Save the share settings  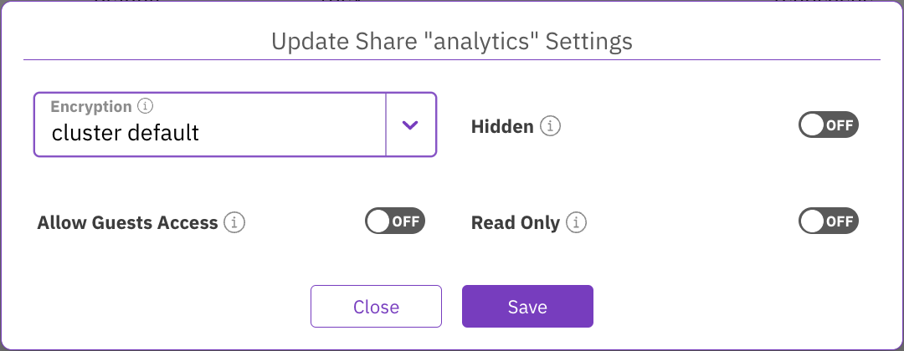pos(527,307)
